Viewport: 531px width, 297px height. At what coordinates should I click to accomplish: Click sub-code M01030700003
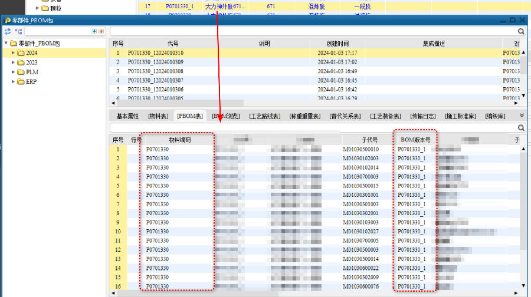(x=360, y=177)
